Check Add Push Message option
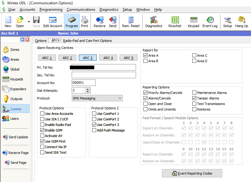Image resolution: width=251 pixels, height=182 pixels. click(94, 130)
